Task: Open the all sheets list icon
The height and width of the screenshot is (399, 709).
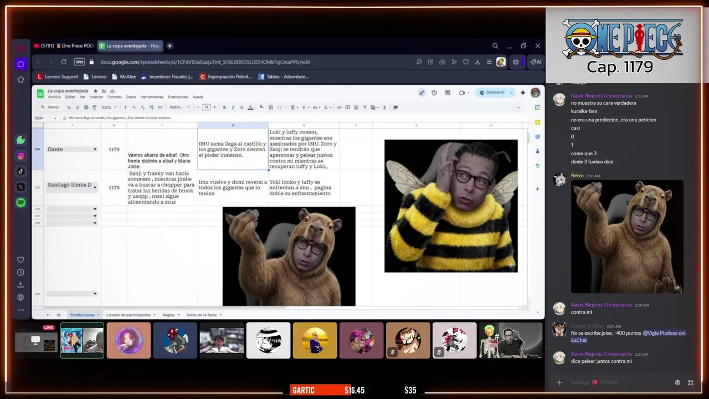Action: [58, 315]
